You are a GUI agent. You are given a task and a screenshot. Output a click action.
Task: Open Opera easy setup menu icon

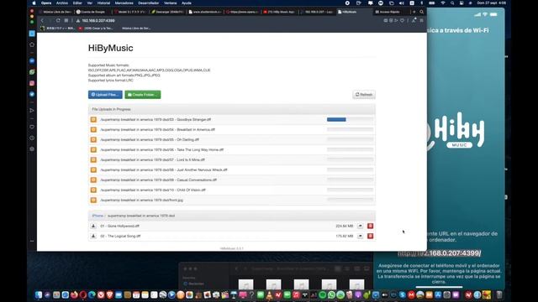click(x=422, y=20)
